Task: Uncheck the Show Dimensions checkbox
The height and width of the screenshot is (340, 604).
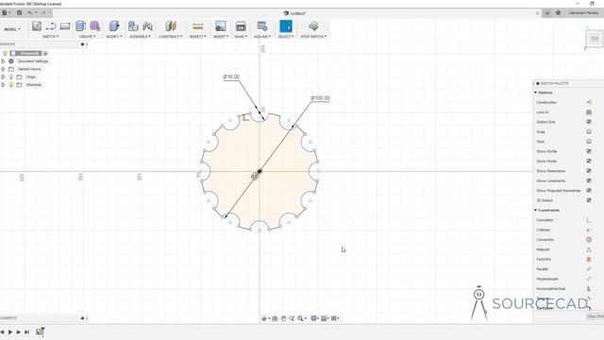Action: (589, 171)
